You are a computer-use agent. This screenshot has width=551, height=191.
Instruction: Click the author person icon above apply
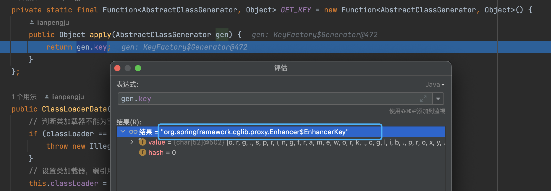click(32, 22)
